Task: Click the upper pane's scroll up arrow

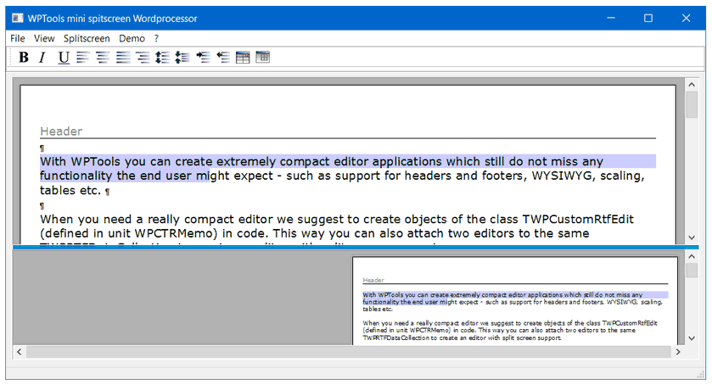Action: 691,86
